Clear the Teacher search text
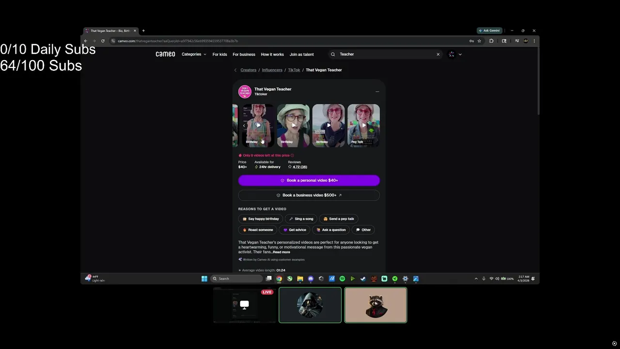620x349 pixels. tap(438, 54)
